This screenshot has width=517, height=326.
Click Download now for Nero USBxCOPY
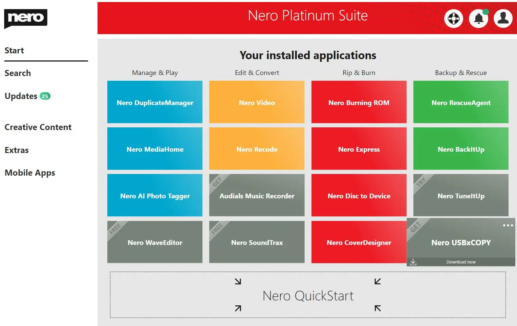point(461,262)
